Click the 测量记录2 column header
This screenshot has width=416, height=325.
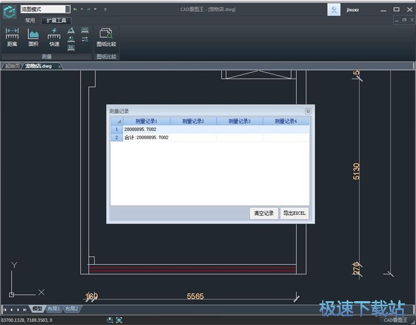(193, 121)
